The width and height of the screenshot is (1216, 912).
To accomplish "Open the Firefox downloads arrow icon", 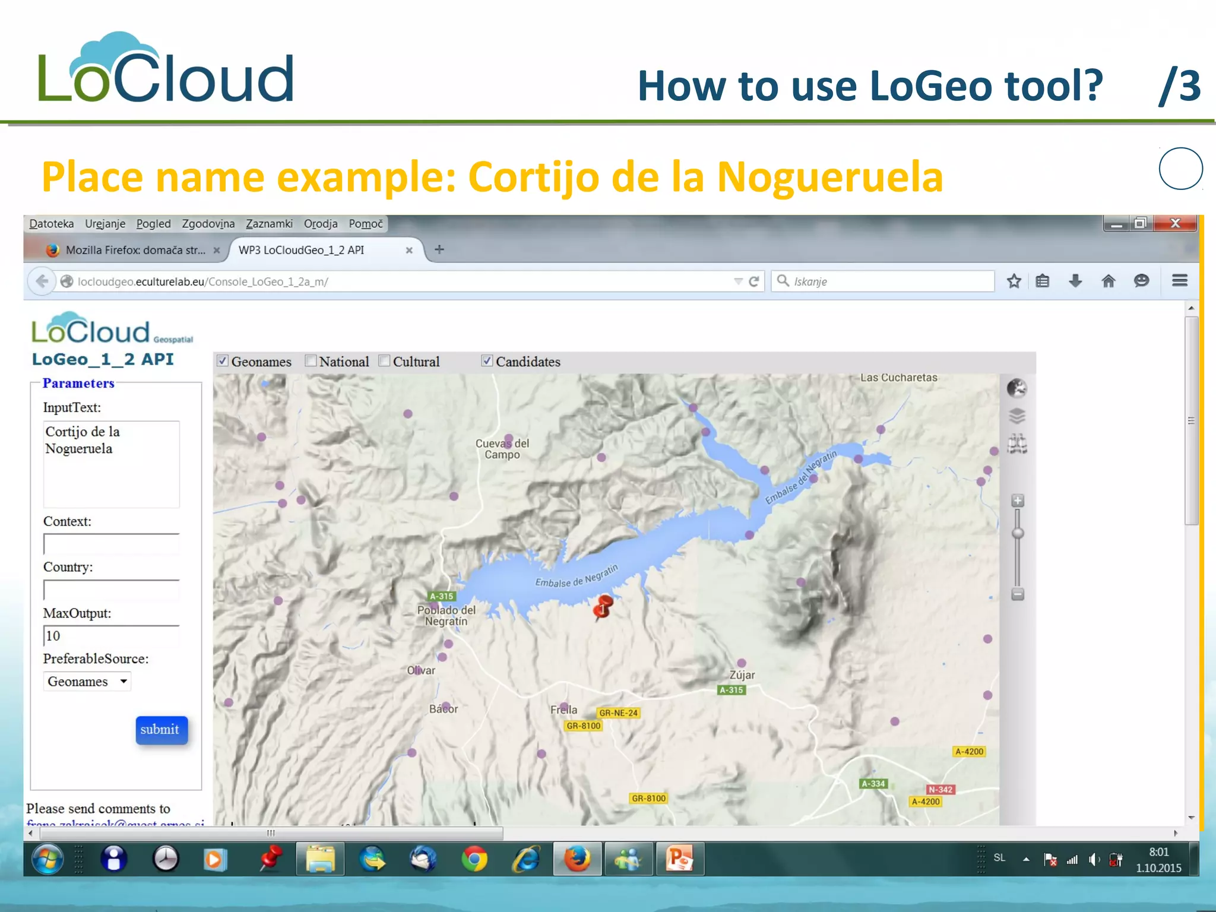I will click(x=1075, y=281).
